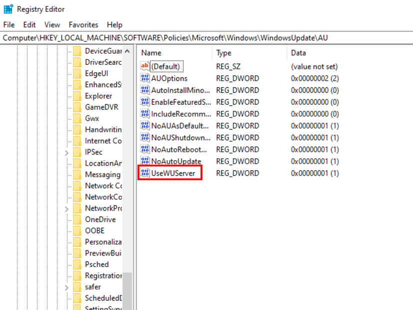
Task: Click the GameDVR folder icon
Action: coord(77,107)
